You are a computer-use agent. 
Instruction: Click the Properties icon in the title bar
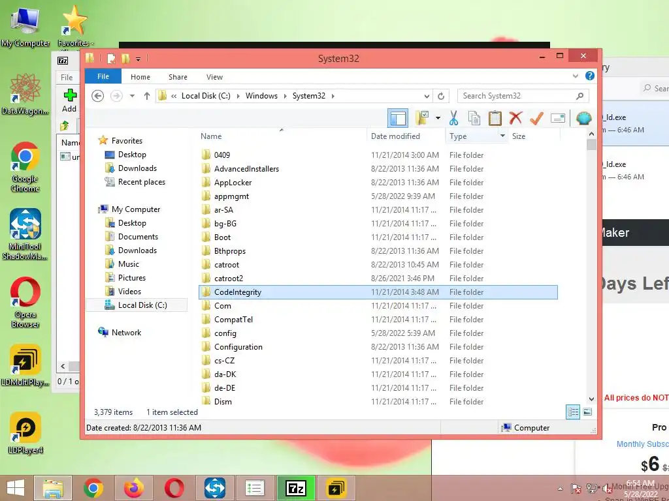point(111,58)
